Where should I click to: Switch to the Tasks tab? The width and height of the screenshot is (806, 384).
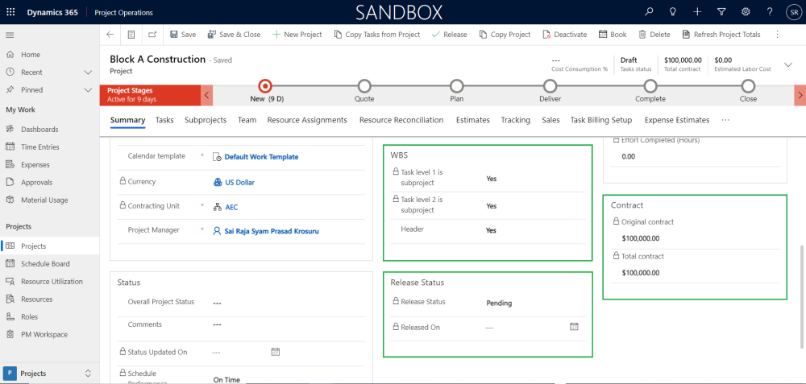[x=164, y=120]
